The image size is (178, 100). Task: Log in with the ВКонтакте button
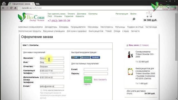click(x=86, y=57)
